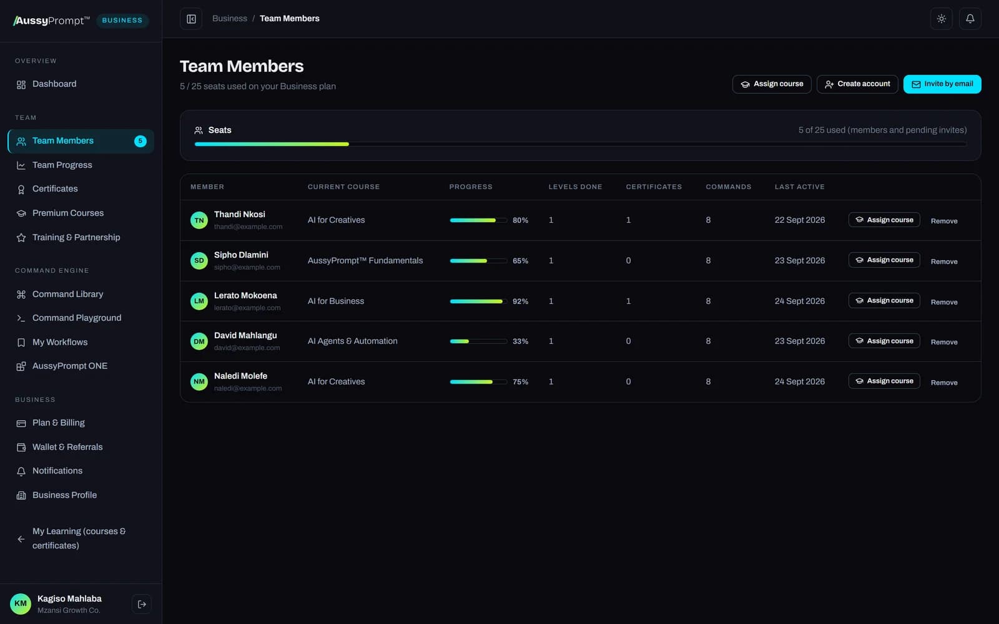Image resolution: width=999 pixels, height=624 pixels.
Task: Click the TN avatar for Thandi Nkosi
Action: click(x=199, y=220)
